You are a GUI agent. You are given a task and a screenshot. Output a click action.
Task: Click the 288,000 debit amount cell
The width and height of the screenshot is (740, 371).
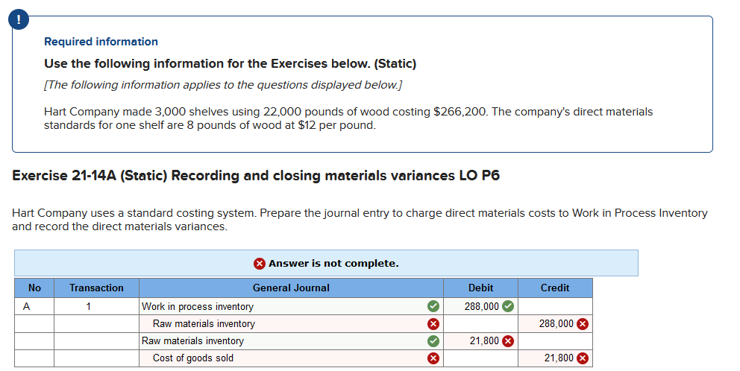(x=480, y=306)
